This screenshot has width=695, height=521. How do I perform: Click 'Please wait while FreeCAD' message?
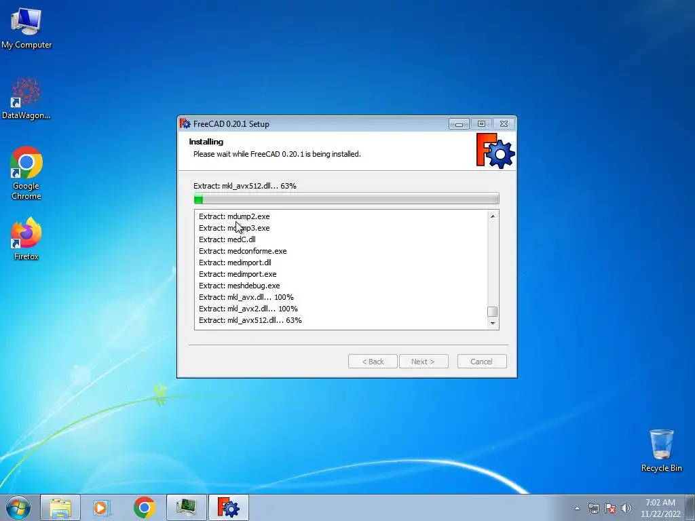pyautogui.click(x=277, y=154)
